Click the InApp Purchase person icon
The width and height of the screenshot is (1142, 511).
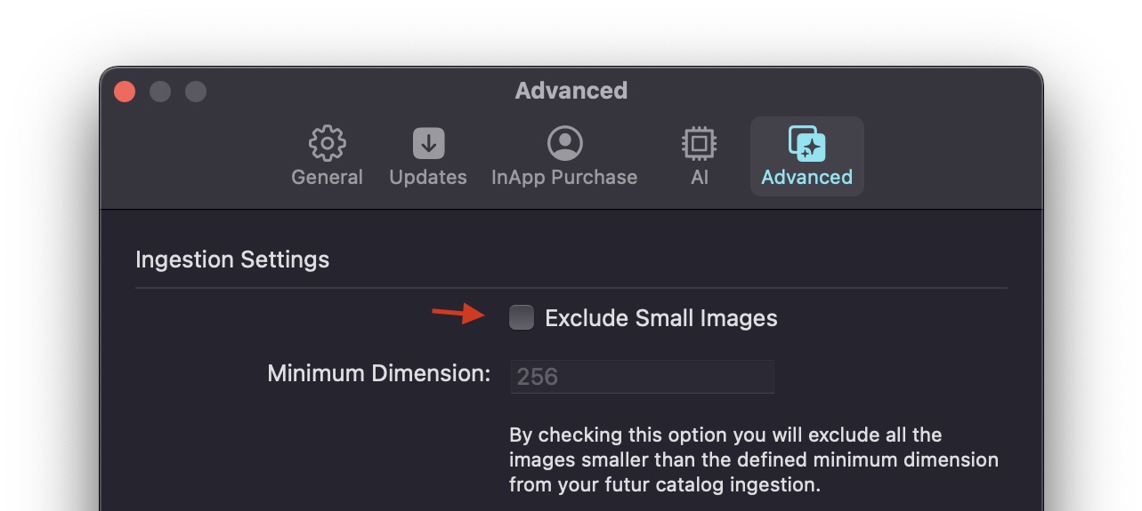tap(564, 143)
